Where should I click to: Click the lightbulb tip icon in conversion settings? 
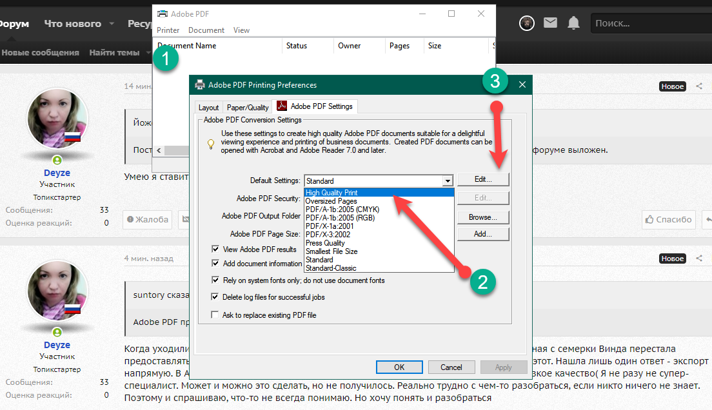point(211,144)
